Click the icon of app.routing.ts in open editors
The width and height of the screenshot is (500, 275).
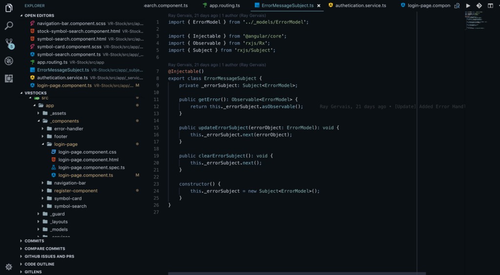point(32,62)
